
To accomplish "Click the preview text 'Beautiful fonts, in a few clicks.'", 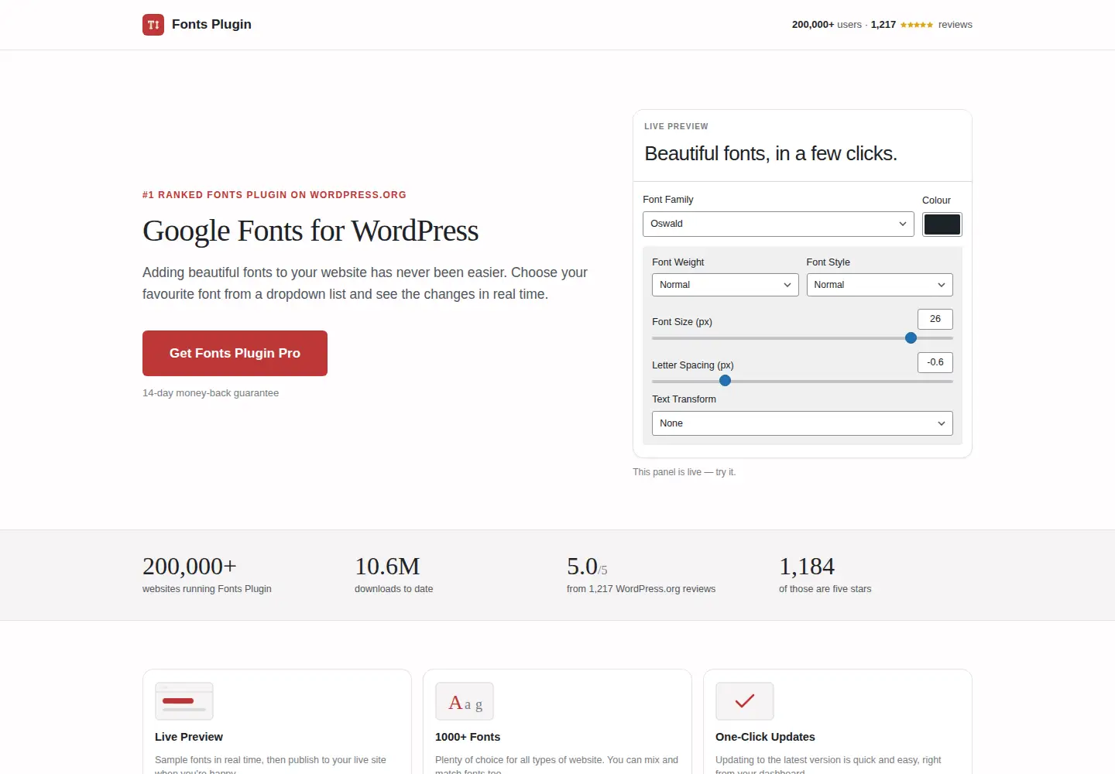I will tap(770, 154).
